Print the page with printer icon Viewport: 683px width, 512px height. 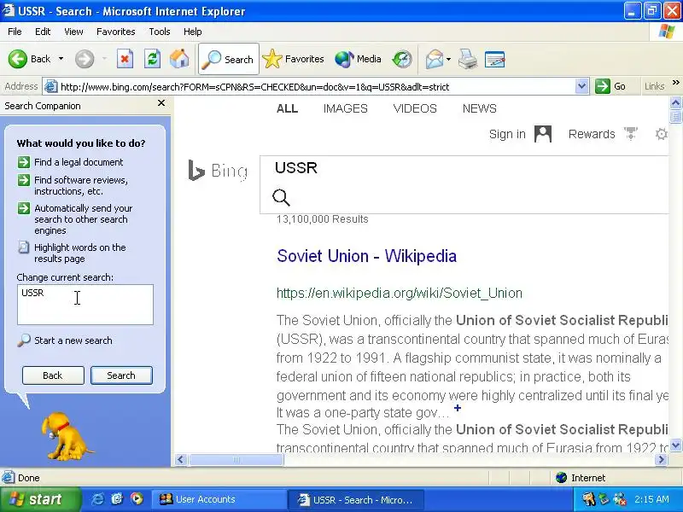(x=467, y=59)
